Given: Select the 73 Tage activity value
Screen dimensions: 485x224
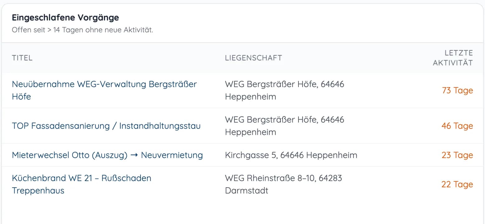Looking at the screenshot, I should point(457,90).
